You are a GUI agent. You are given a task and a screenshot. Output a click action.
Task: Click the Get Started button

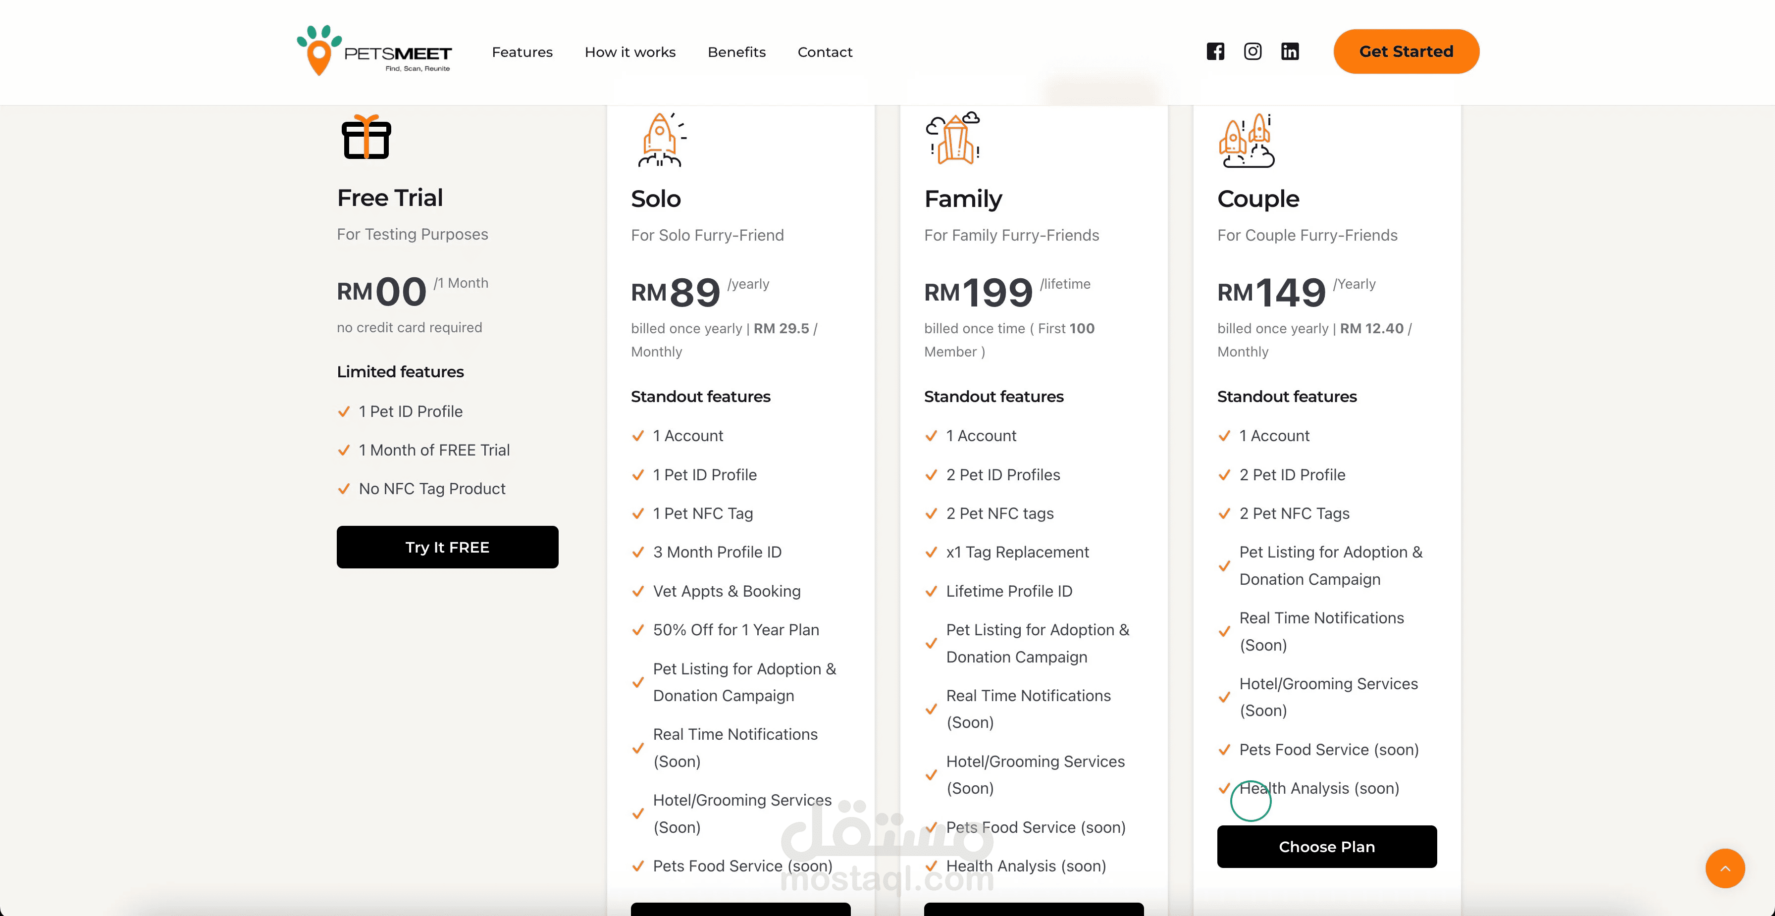coord(1406,51)
